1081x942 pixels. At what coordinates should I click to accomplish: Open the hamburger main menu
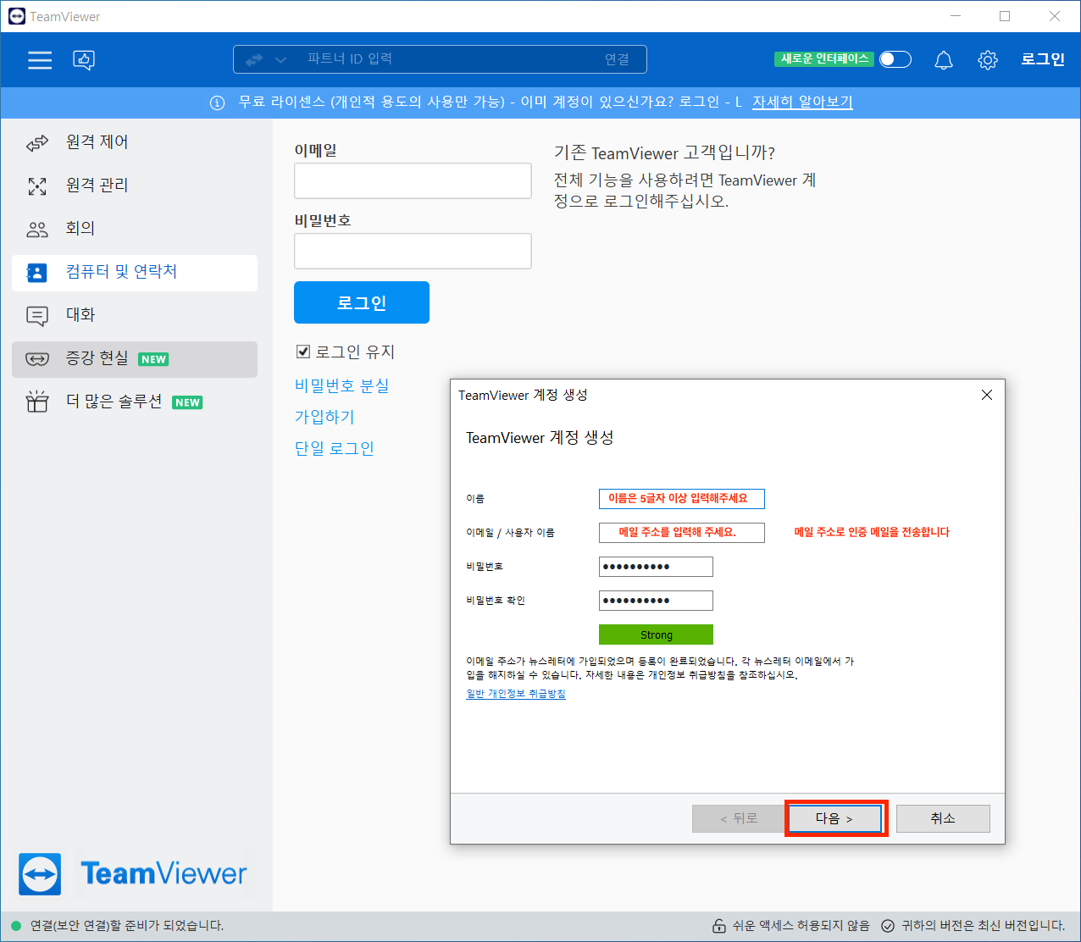tap(39, 59)
